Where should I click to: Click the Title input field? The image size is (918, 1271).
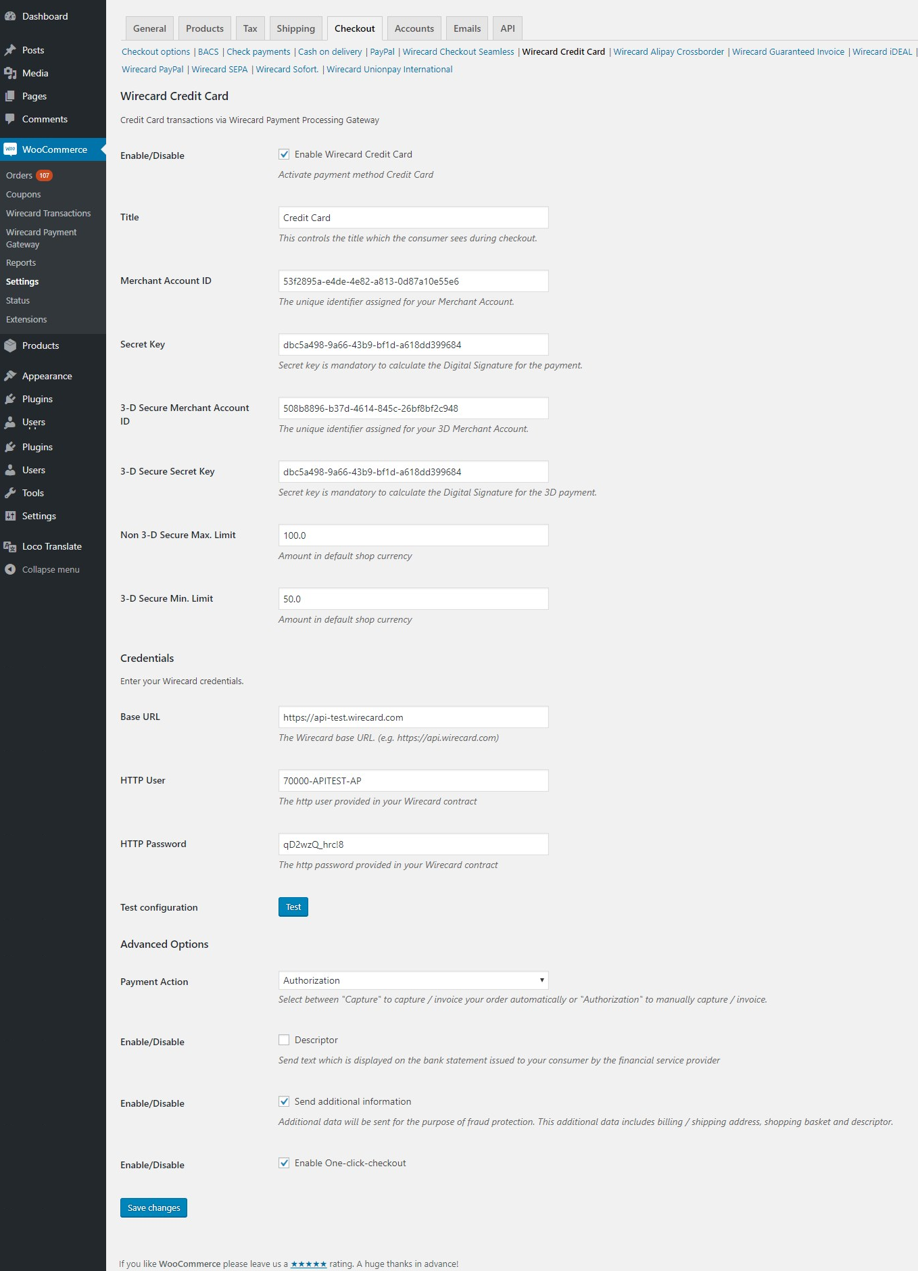413,218
